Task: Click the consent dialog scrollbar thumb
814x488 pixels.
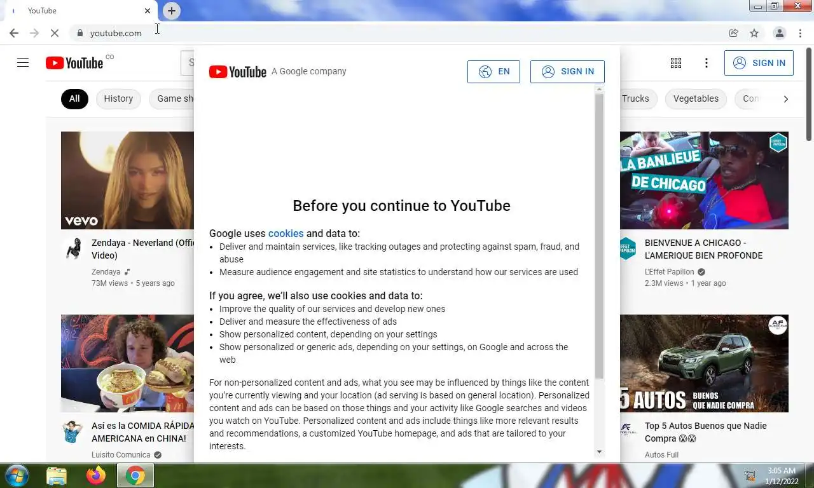Action: click(599, 235)
